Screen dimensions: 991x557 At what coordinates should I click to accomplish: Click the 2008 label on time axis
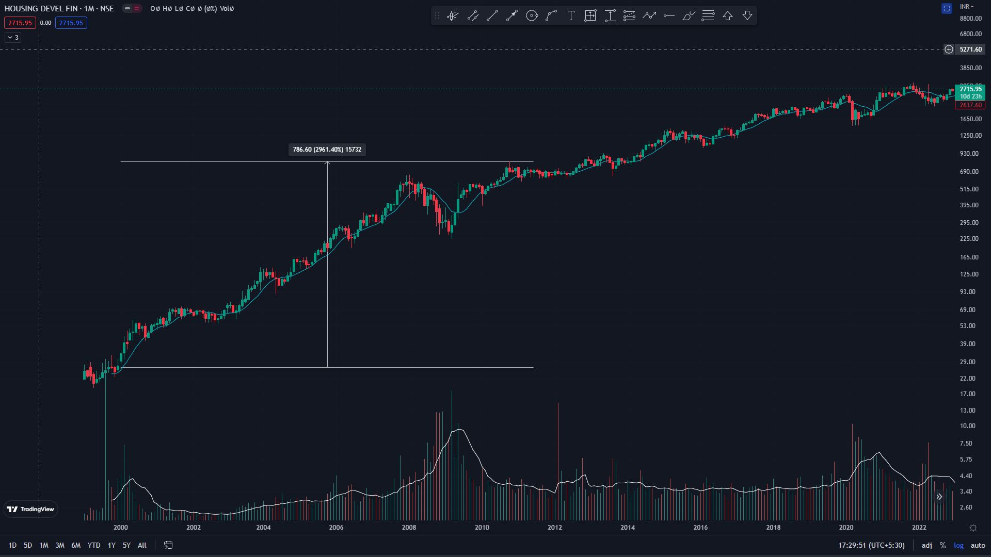[409, 528]
